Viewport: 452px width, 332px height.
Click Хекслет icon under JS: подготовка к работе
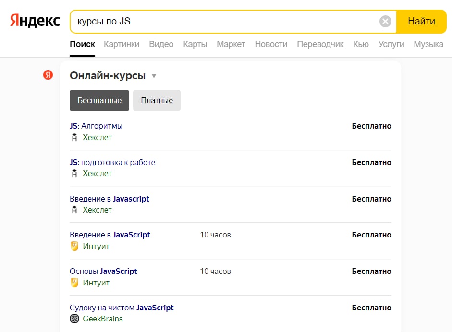coord(74,173)
